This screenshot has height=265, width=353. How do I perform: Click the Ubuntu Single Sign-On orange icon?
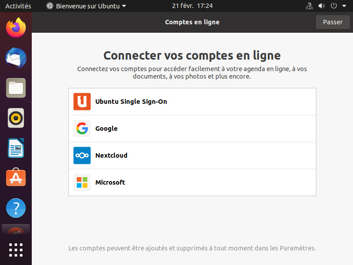pos(82,102)
